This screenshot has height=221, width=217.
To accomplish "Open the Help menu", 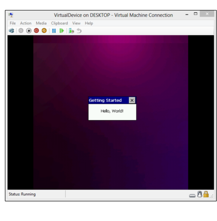I will point(89,23).
